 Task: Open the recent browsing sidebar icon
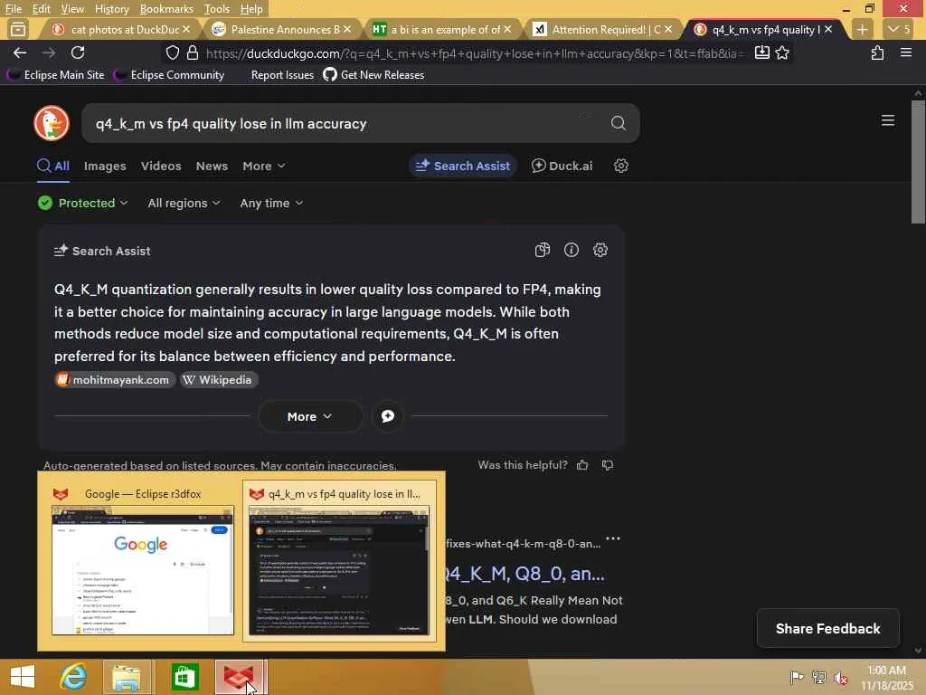[18, 29]
